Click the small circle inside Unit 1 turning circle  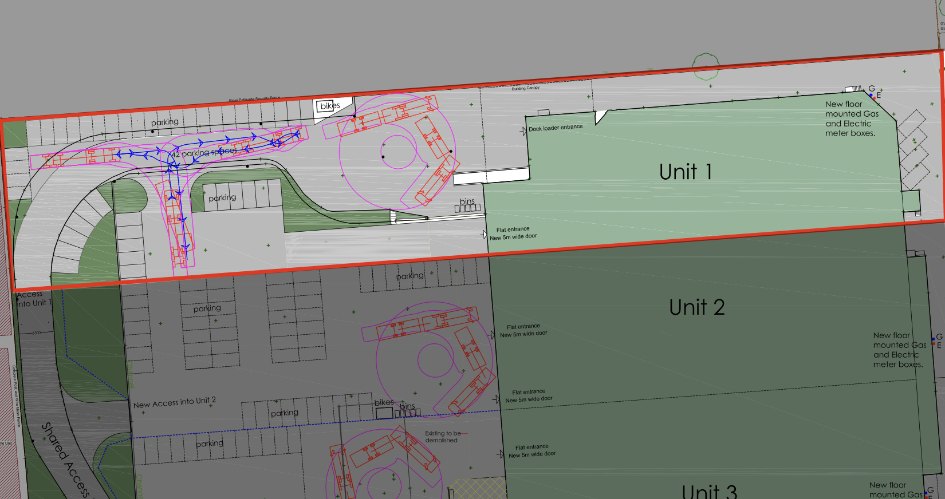point(399,152)
